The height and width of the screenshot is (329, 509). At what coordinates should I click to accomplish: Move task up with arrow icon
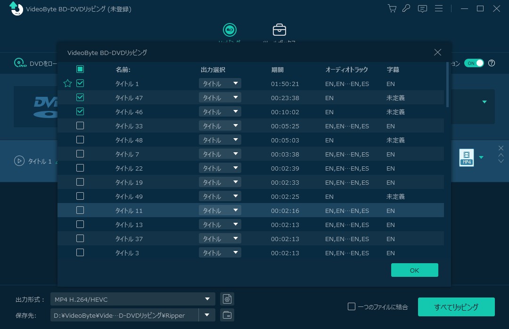[501, 155]
